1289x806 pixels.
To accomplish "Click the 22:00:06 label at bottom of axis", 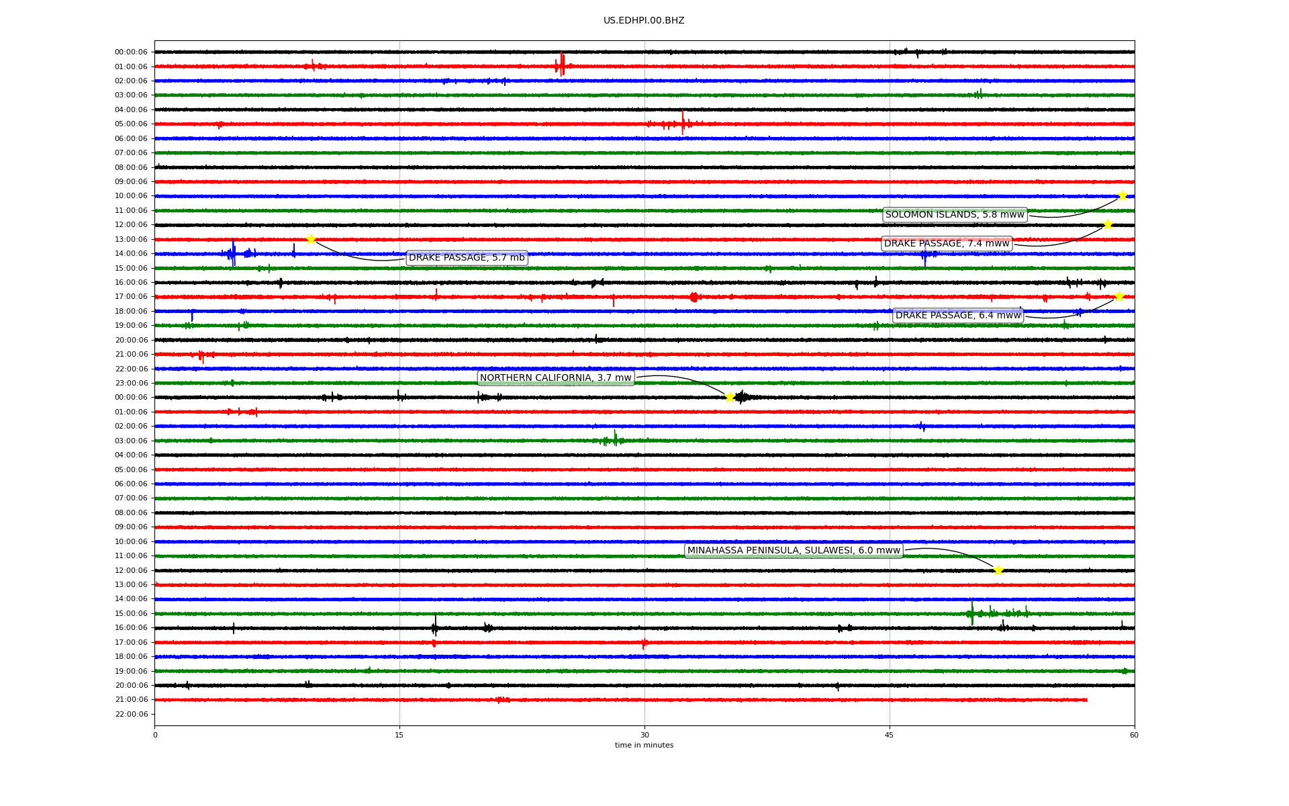I will [x=131, y=714].
